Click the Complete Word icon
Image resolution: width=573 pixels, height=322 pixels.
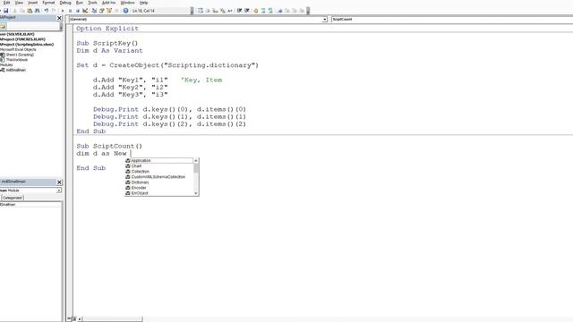coord(230,11)
